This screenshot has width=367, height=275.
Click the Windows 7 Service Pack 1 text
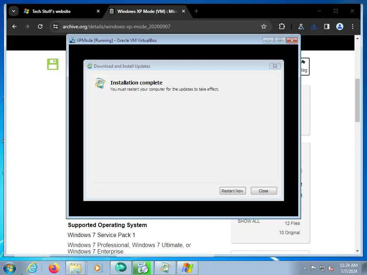(101, 235)
